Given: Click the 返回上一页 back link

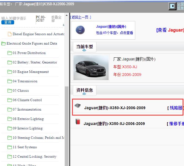Looking at the screenshot, I should point(80,17).
